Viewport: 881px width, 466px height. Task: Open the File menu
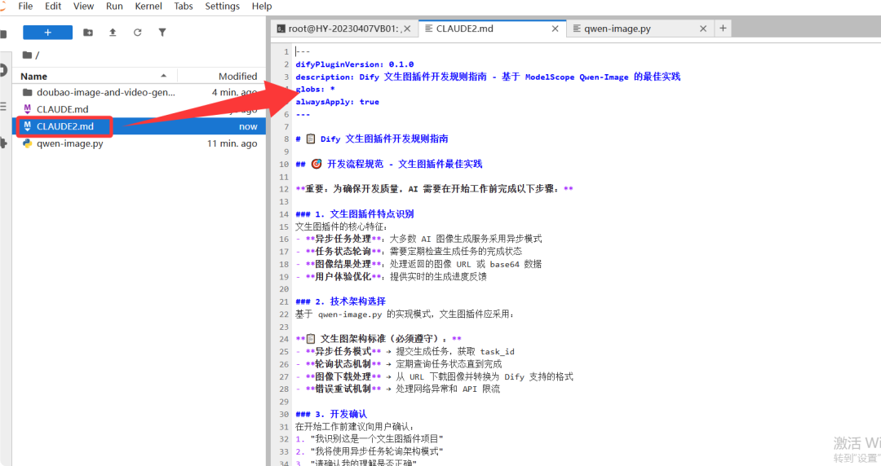click(x=25, y=7)
